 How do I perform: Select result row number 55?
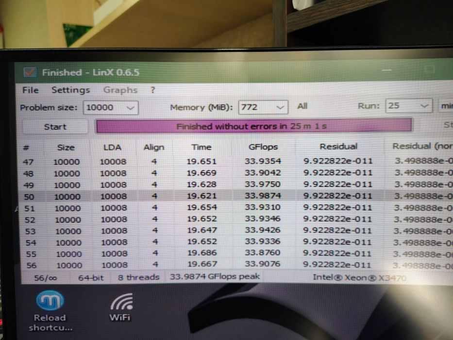point(237,253)
